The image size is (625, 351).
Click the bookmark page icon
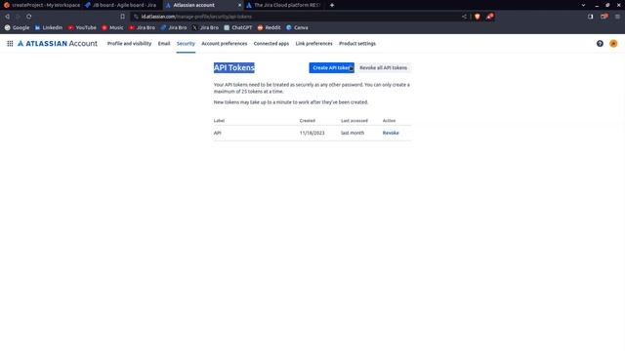[x=123, y=17]
